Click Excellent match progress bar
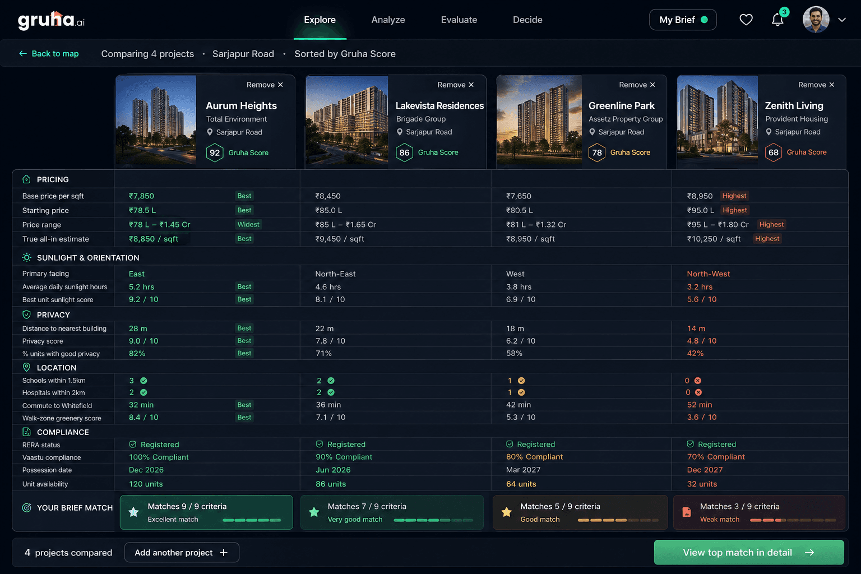Screen dimensions: 861x574 click(252, 520)
